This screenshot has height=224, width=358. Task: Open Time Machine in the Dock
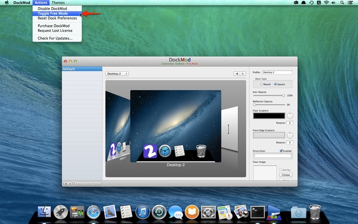(159, 212)
